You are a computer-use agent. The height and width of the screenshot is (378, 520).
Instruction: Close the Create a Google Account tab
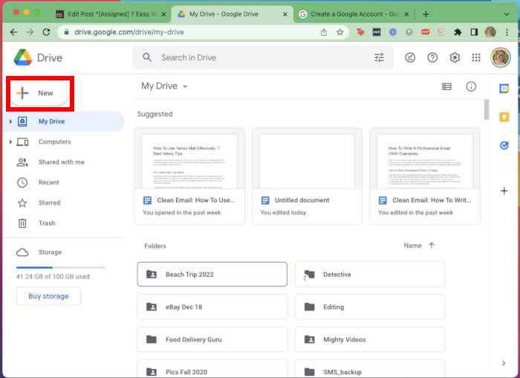[x=406, y=14]
